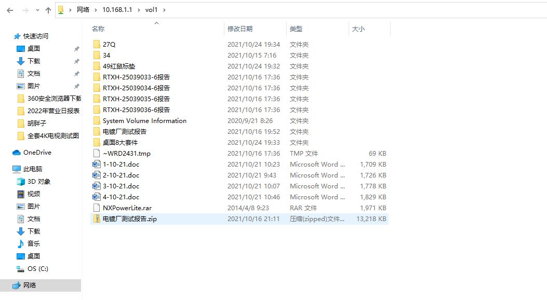
Task: Click the RAR 文件 type cell
Action: click(x=303, y=208)
